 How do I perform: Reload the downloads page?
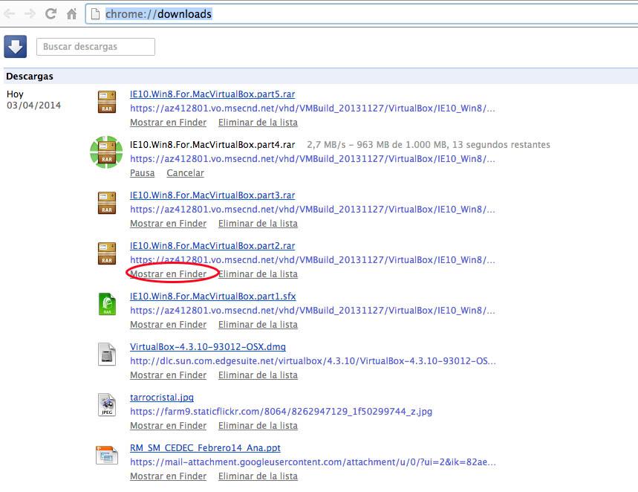[51, 14]
